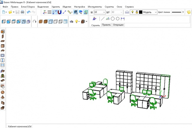
Task: Toggle the light bulb layer visibility
Action: [132, 12]
